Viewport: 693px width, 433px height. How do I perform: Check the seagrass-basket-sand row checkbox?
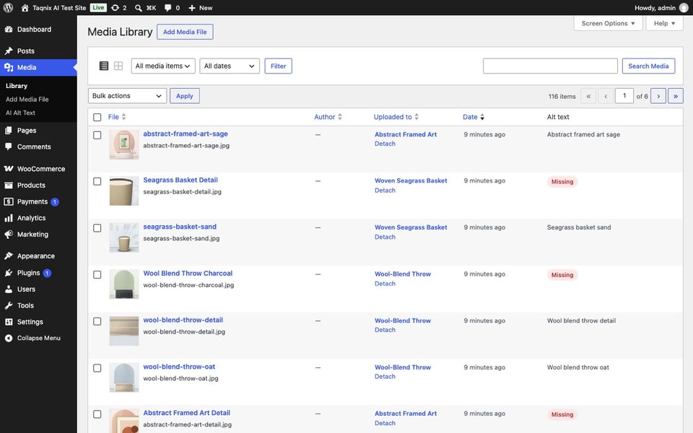[x=97, y=228]
